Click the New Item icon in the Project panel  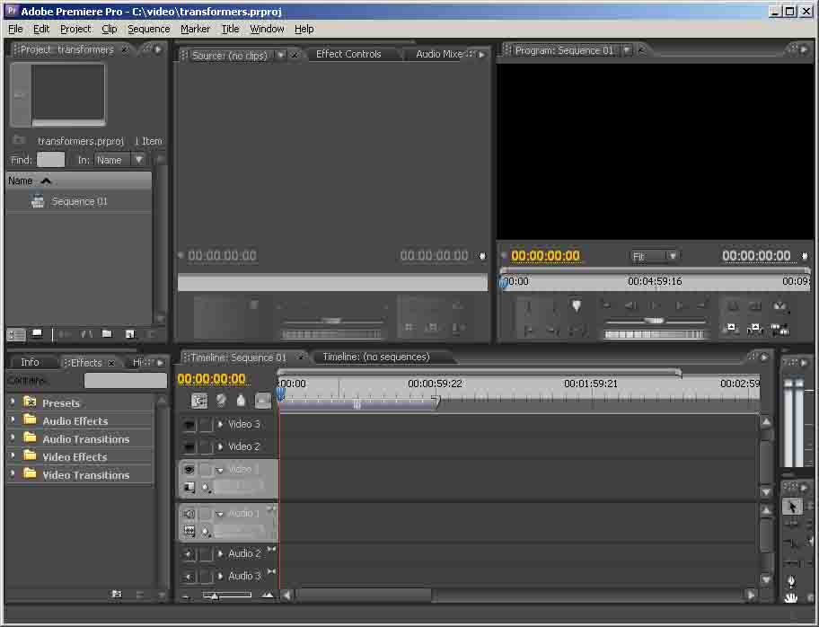pyautogui.click(x=130, y=334)
